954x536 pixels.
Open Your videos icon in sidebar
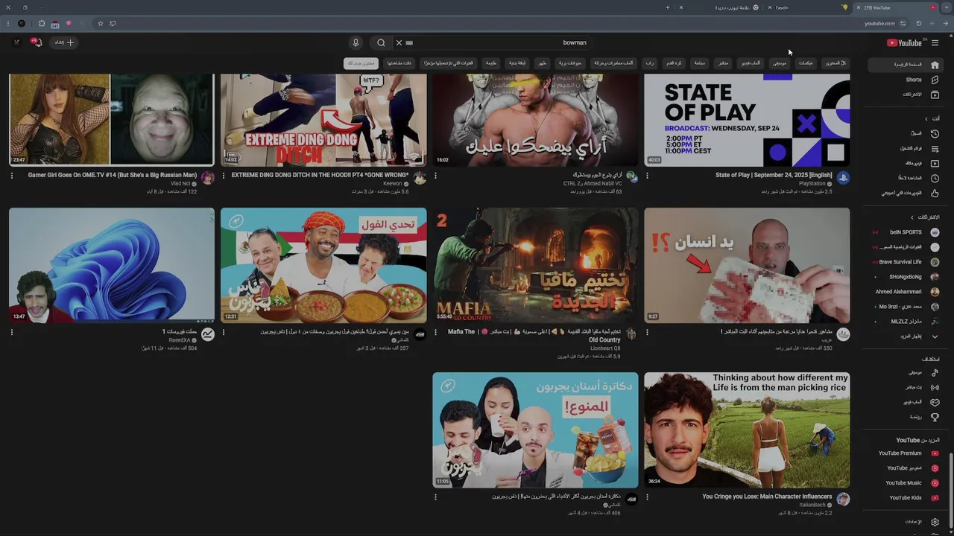coord(935,163)
